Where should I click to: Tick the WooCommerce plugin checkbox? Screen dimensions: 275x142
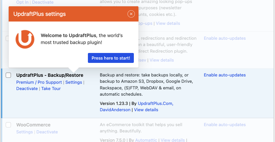tap(8, 125)
